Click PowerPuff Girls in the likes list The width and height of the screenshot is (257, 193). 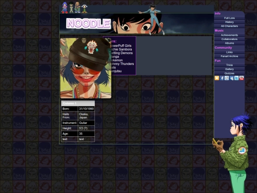tap(121, 46)
